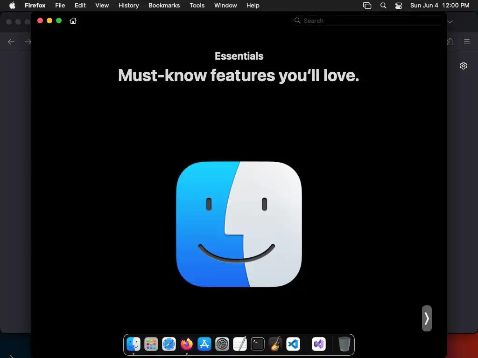Open Stage Manager windows icon in menu bar
478x358 pixels.
click(x=367, y=6)
